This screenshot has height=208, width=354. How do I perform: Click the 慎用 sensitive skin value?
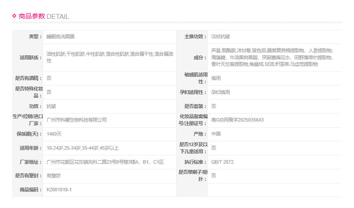click(x=216, y=78)
